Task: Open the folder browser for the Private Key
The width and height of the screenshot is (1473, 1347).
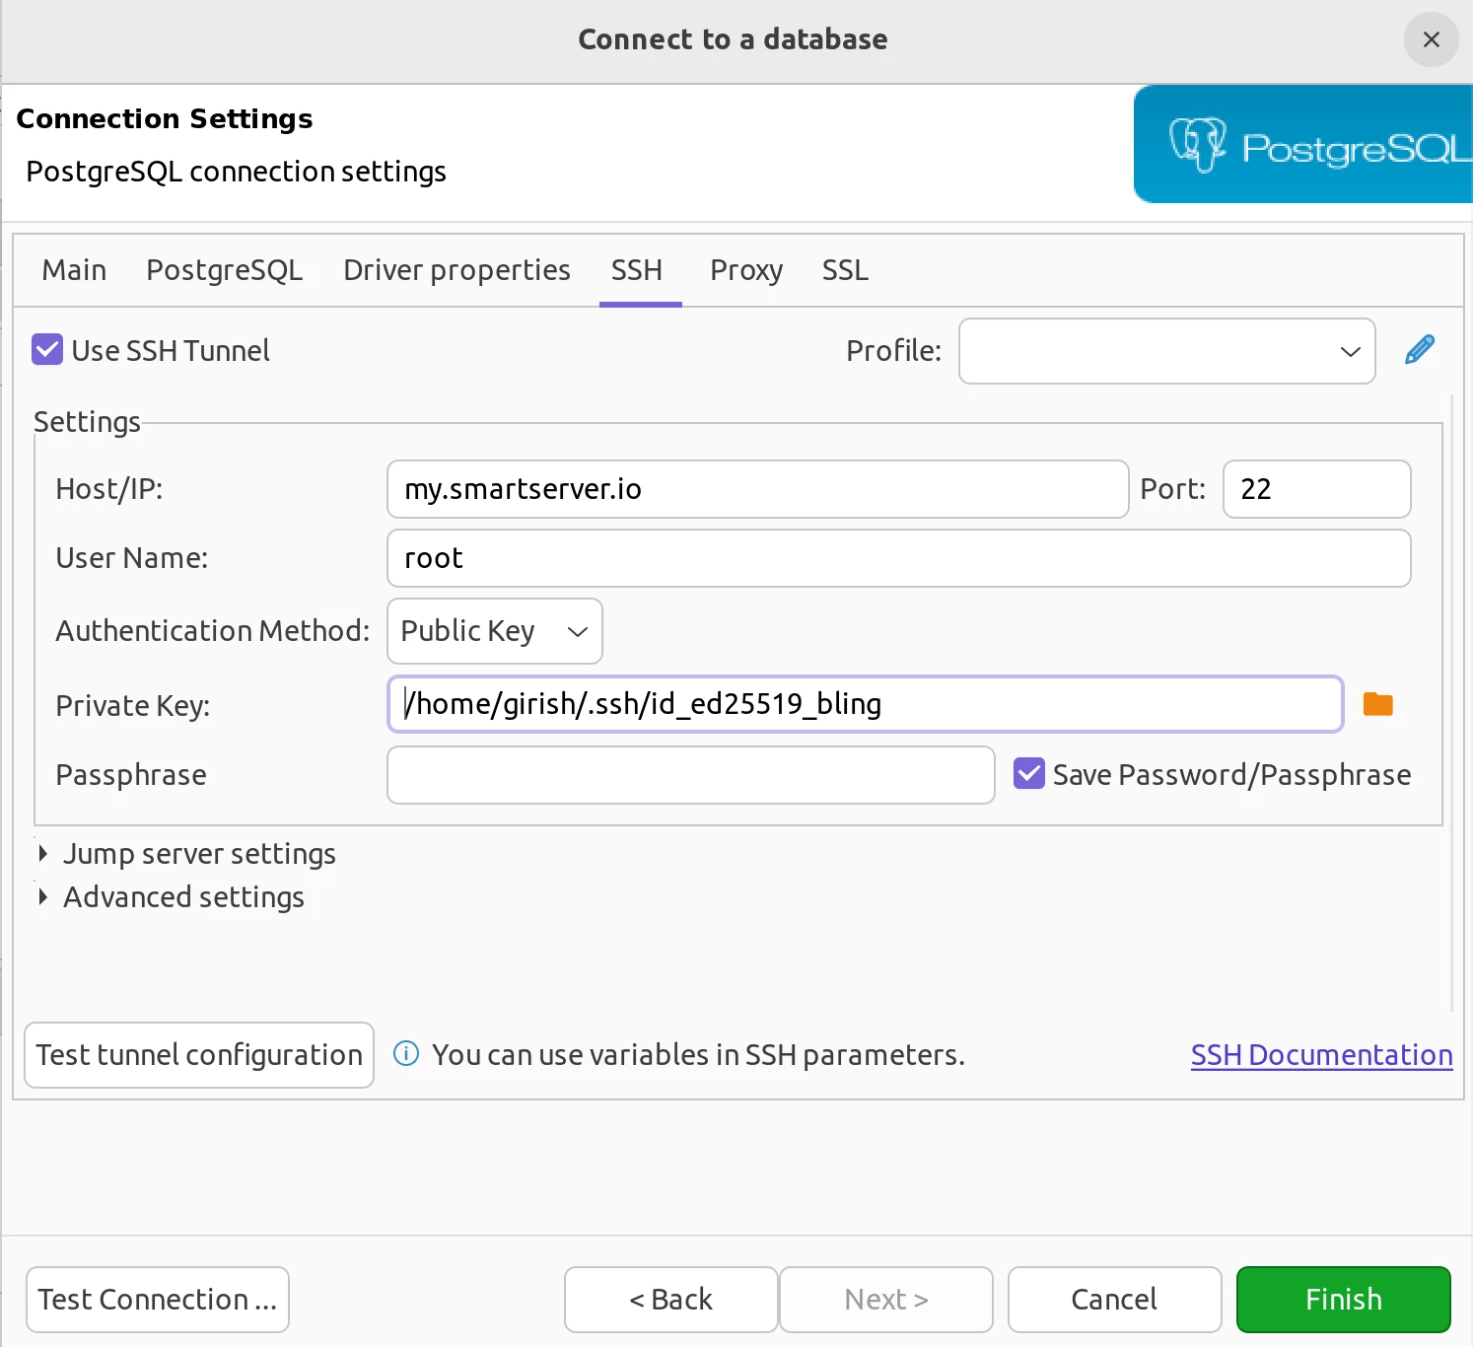Action: (x=1377, y=703)
